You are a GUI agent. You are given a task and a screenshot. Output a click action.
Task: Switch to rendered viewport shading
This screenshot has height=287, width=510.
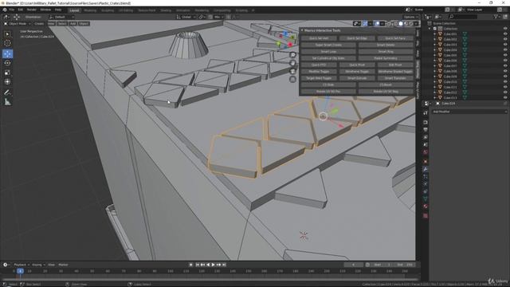(411, 23)
